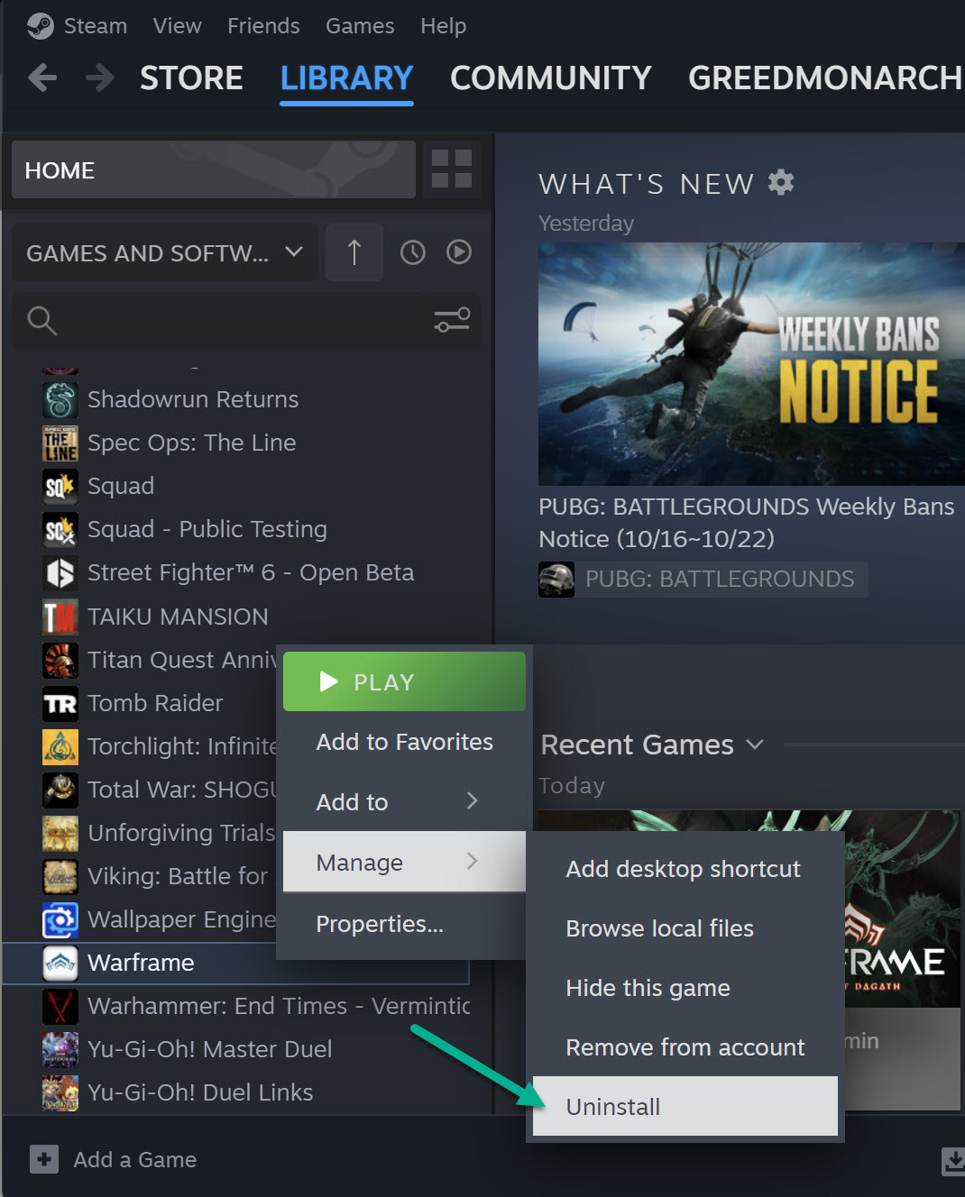Expand the Add to submenu
965x1197 pixels.
(404, 801)
